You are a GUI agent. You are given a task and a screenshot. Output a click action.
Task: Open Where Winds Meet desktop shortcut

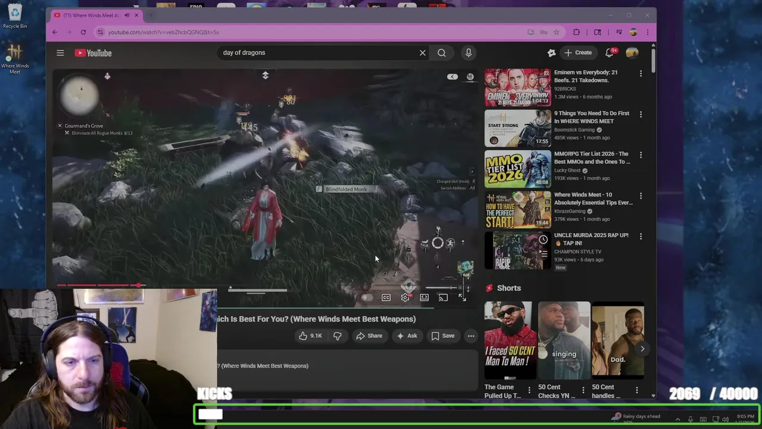(x=15, y=60)
